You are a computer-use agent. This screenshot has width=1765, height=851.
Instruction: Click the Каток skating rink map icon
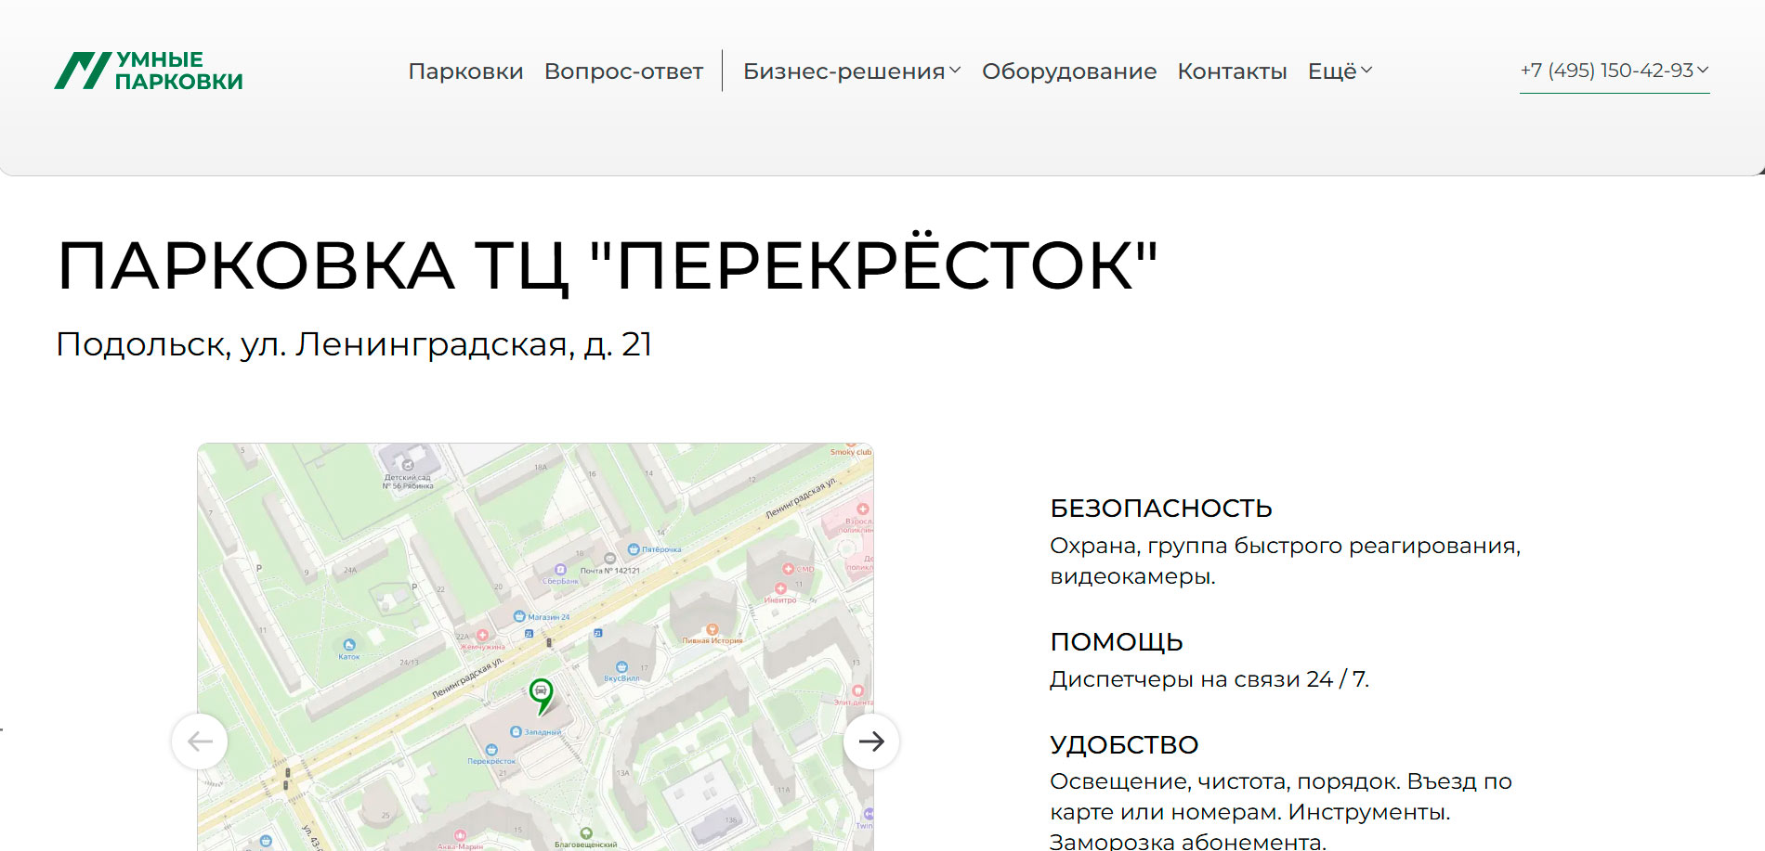point(349,645)
